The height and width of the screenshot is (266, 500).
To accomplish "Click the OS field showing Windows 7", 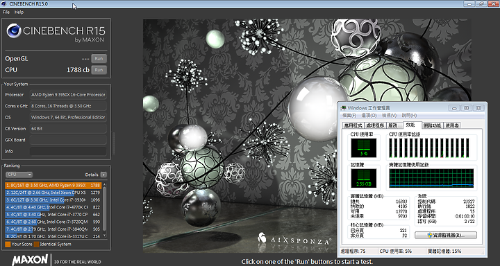I will tap(68, 117).
